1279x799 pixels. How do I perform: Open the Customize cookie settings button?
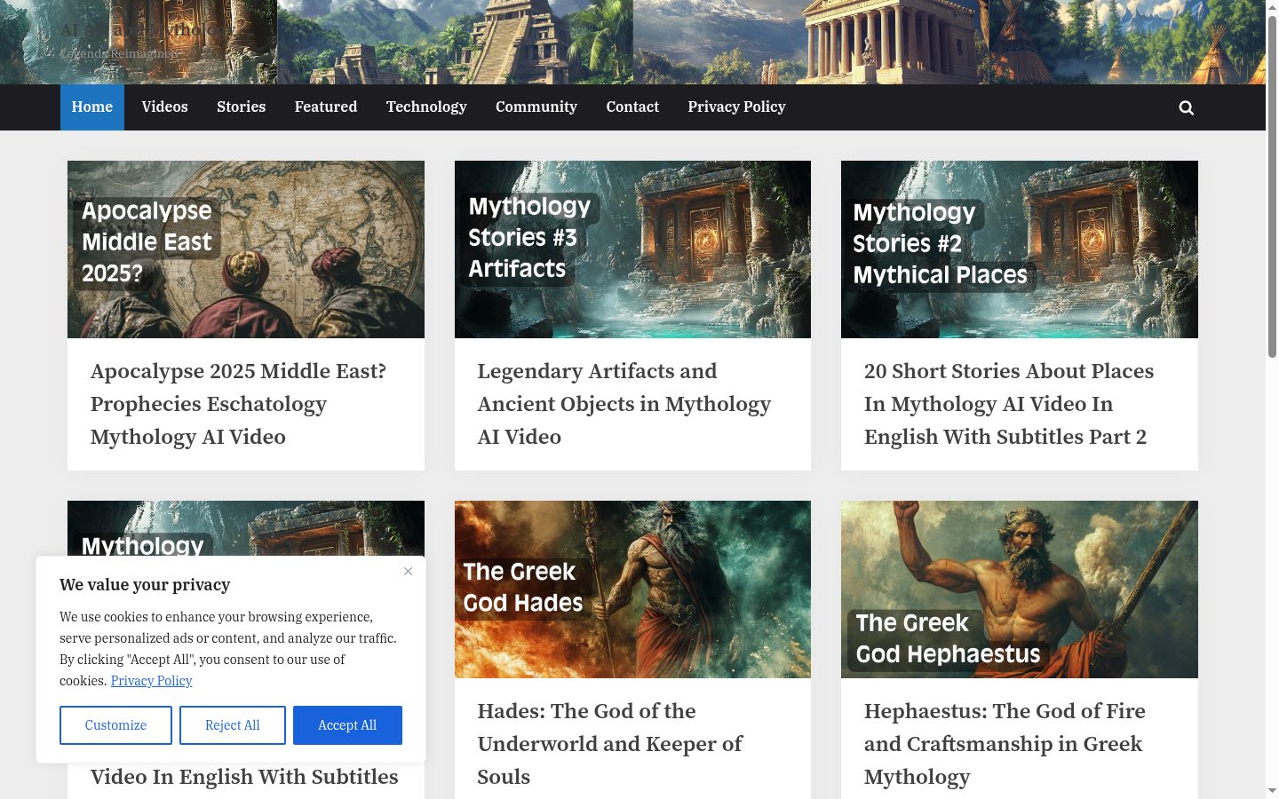115,725
